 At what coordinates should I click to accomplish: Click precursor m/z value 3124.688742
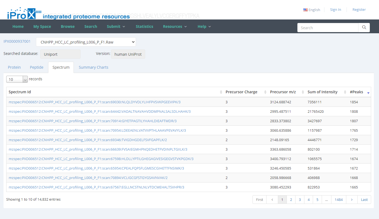click(x=281, y=102)
